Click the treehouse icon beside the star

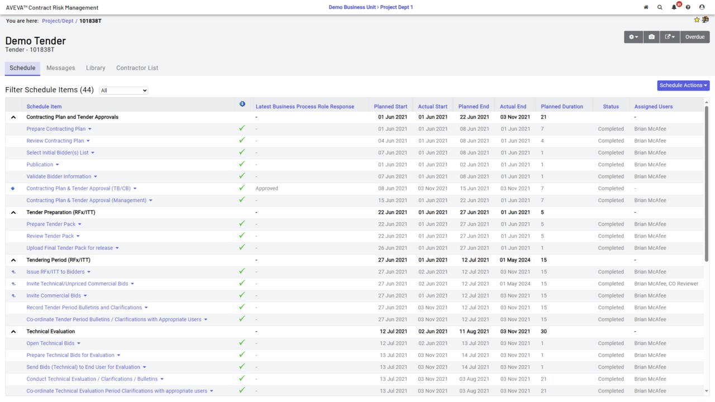click(705, 20)
